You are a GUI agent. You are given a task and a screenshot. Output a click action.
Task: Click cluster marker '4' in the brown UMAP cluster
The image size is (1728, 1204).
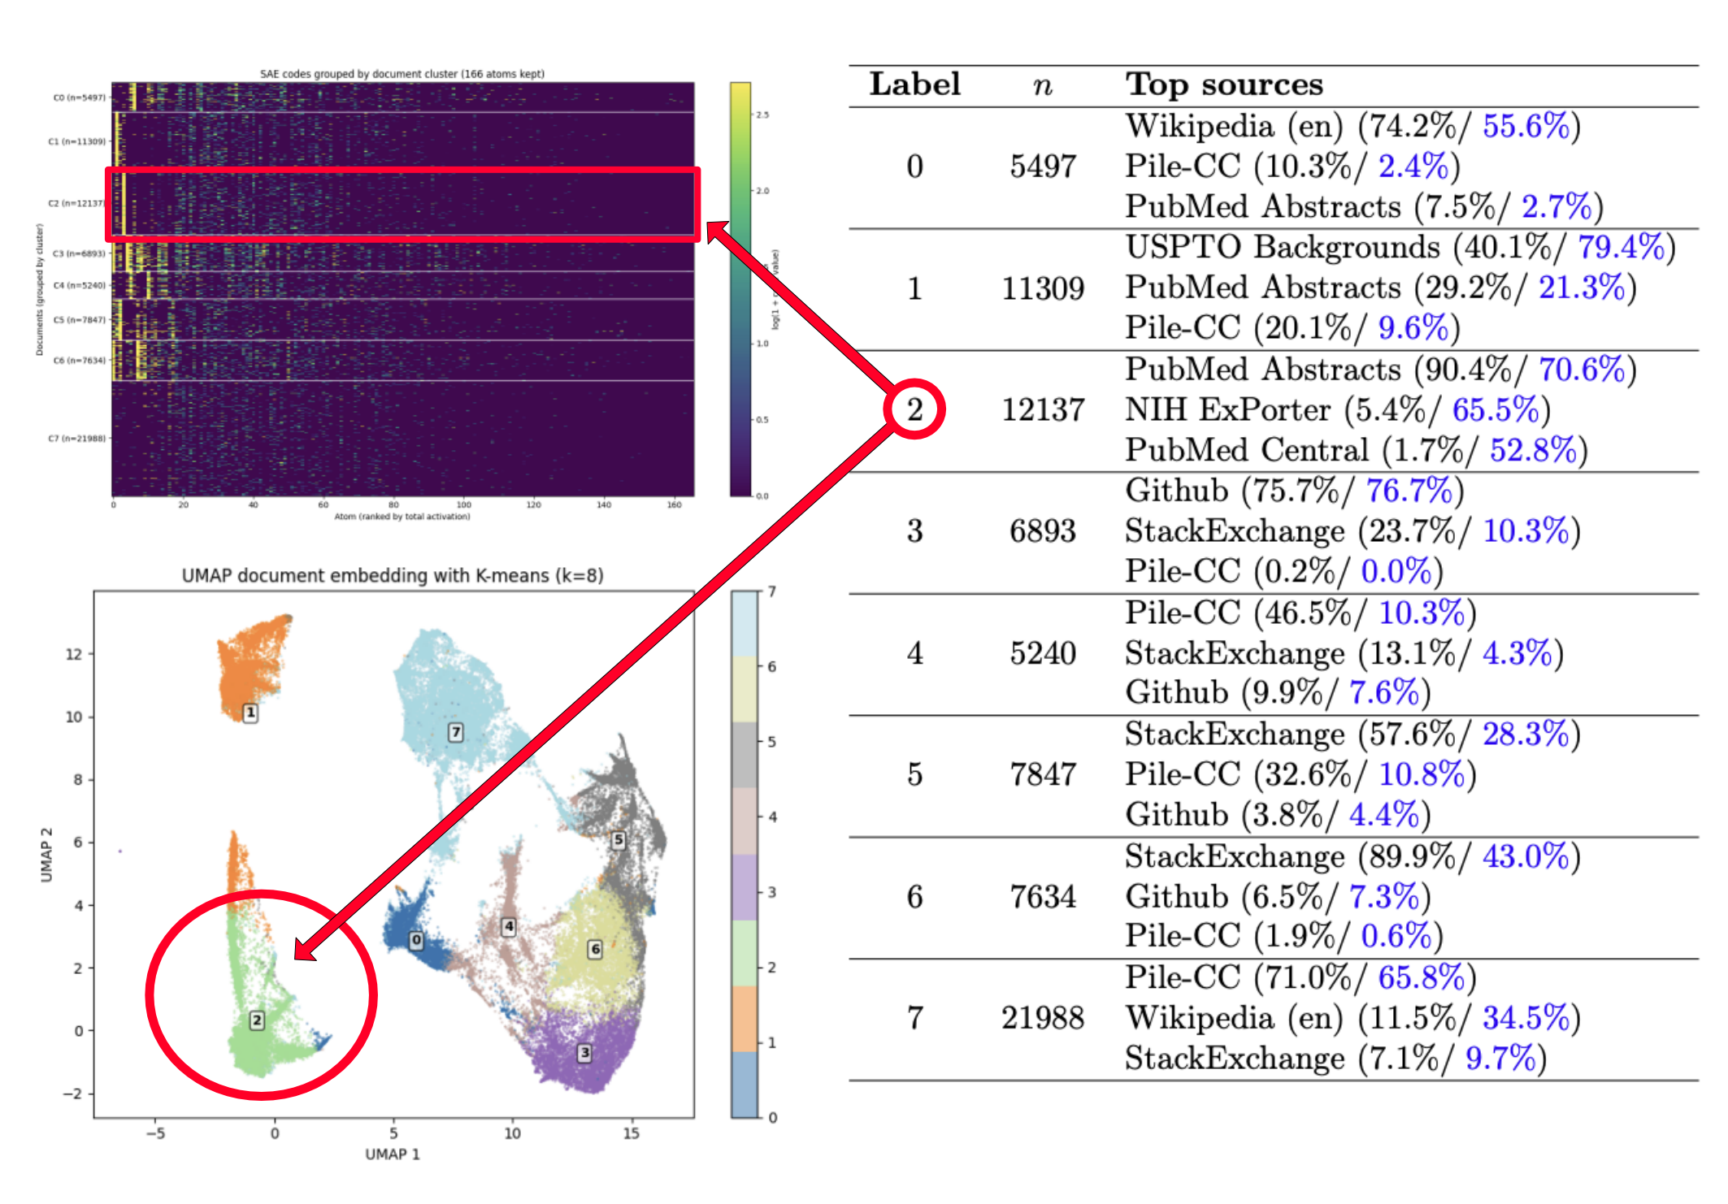point(509,926)
